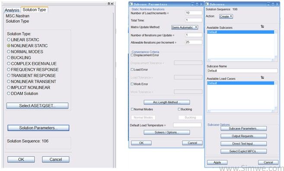Image resolution: width=284 pixels, height=171 pixels.
Task: Select Default in Available Load Cases
Action: point(240,83)
